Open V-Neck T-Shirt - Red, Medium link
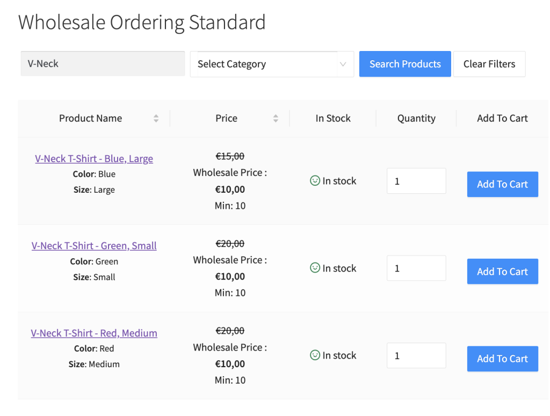Image resolution: width=550 pixels, height=416 pixels. pyautogui.click(x=94, y=333)
